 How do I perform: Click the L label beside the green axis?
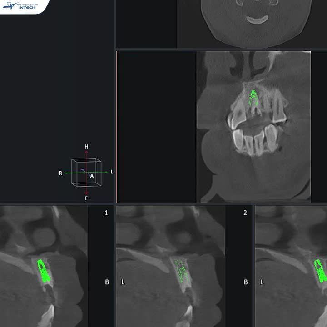(112, 172)
